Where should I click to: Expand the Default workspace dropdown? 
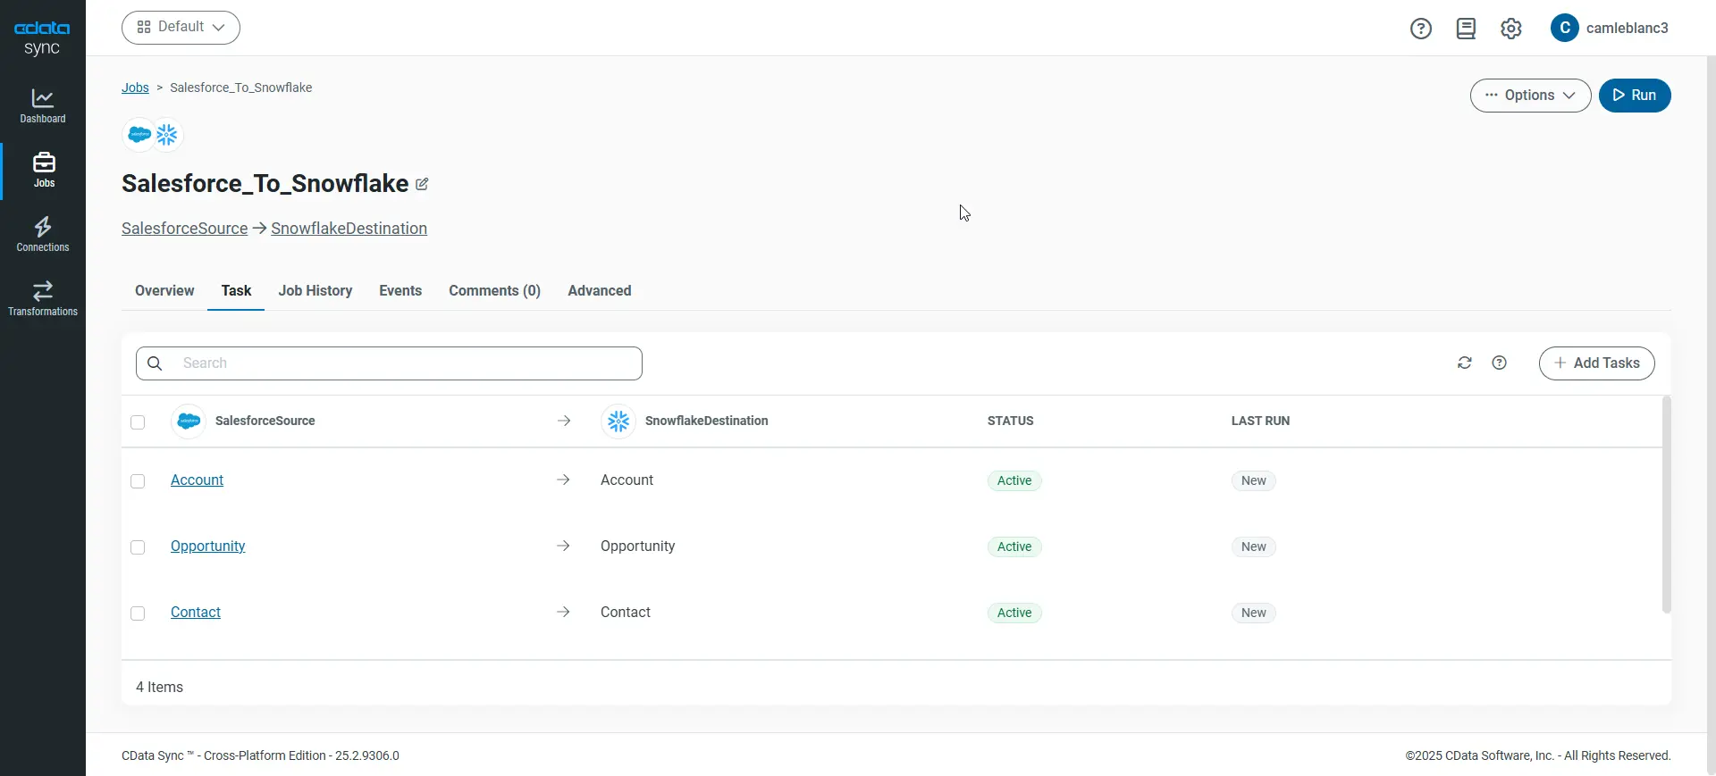click(181, 28)
